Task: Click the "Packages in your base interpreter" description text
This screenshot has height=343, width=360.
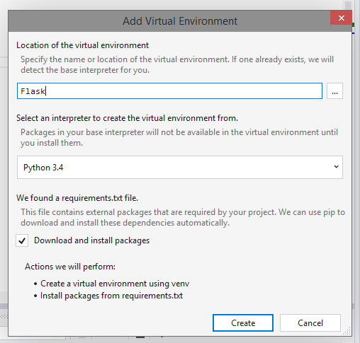Action: 179,137
